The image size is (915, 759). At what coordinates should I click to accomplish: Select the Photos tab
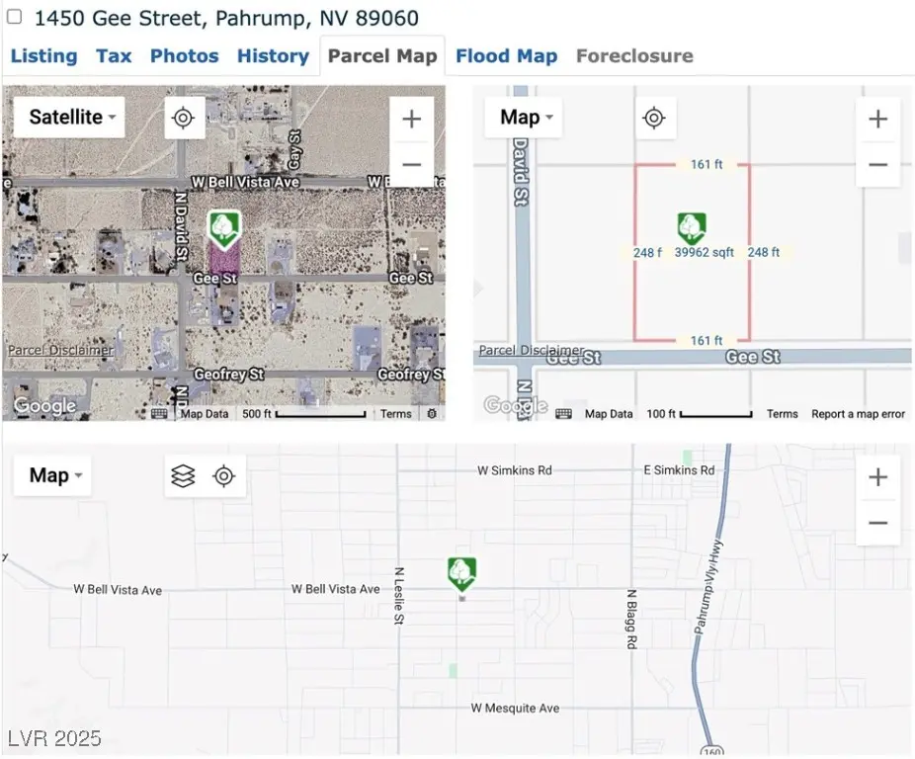pyautogui.click(x=185, y=56)
